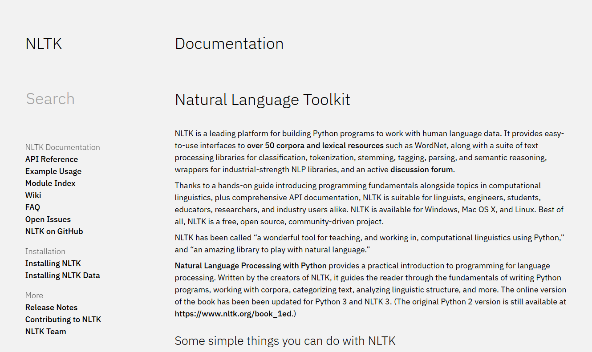Click the 'Documentation' page heading
Viewport: 592px width, 352px height.
229,44
